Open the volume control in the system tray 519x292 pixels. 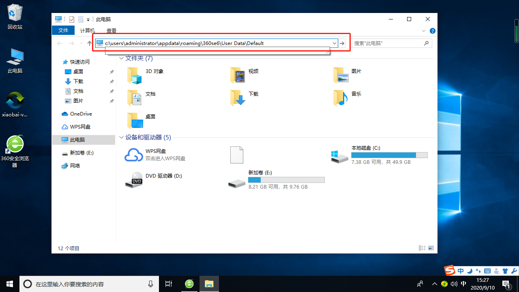pos(454,284)
